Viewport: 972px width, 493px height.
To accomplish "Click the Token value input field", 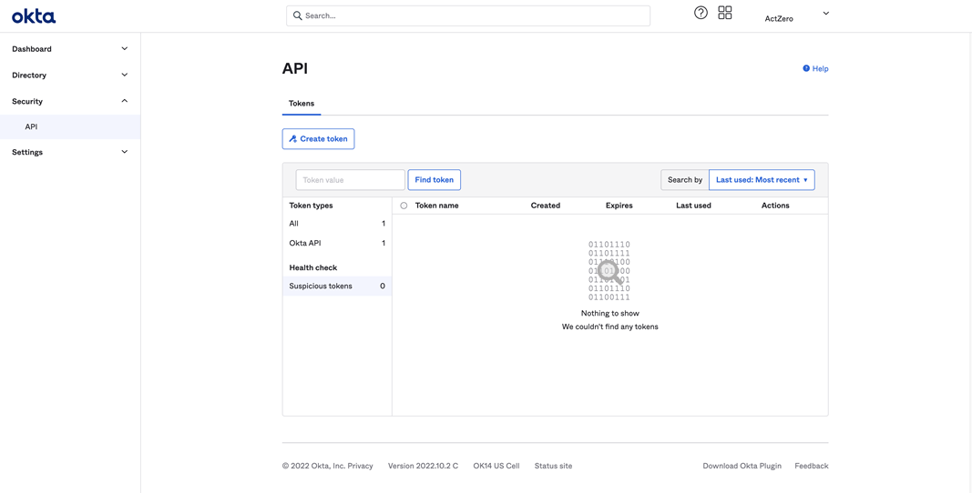I will click(350, 179).
